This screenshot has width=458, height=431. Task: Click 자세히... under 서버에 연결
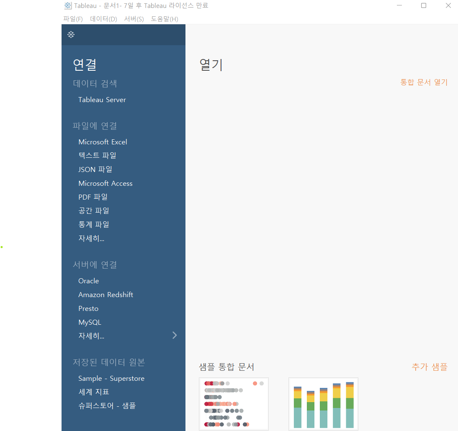tap(91, 336)
